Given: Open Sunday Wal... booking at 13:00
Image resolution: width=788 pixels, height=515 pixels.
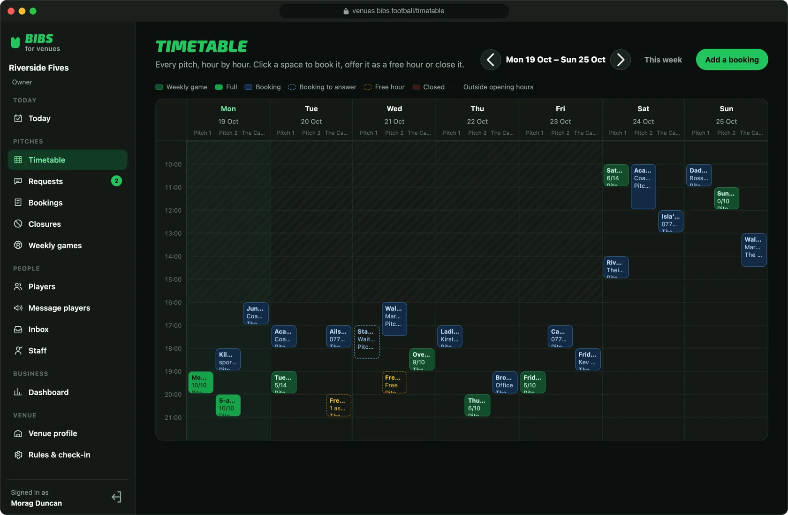Looking at the screenshot, I should click(x=754, y=250).
